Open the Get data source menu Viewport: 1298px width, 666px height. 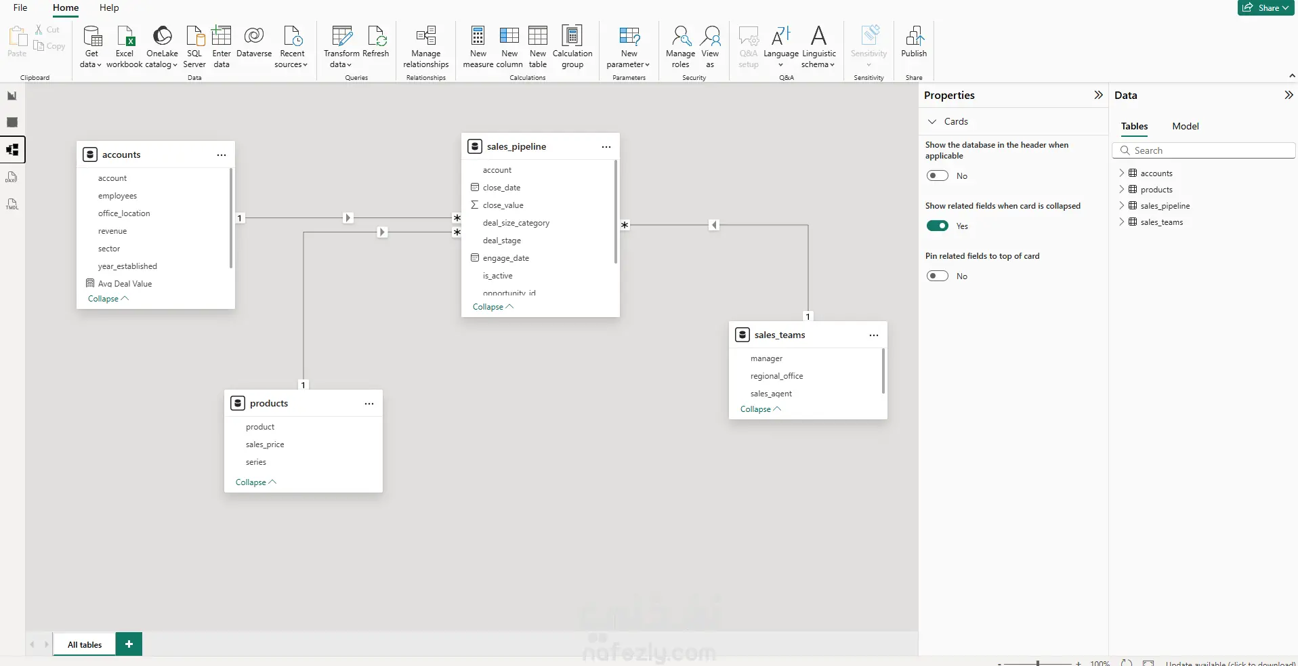(x=91, y=46)
